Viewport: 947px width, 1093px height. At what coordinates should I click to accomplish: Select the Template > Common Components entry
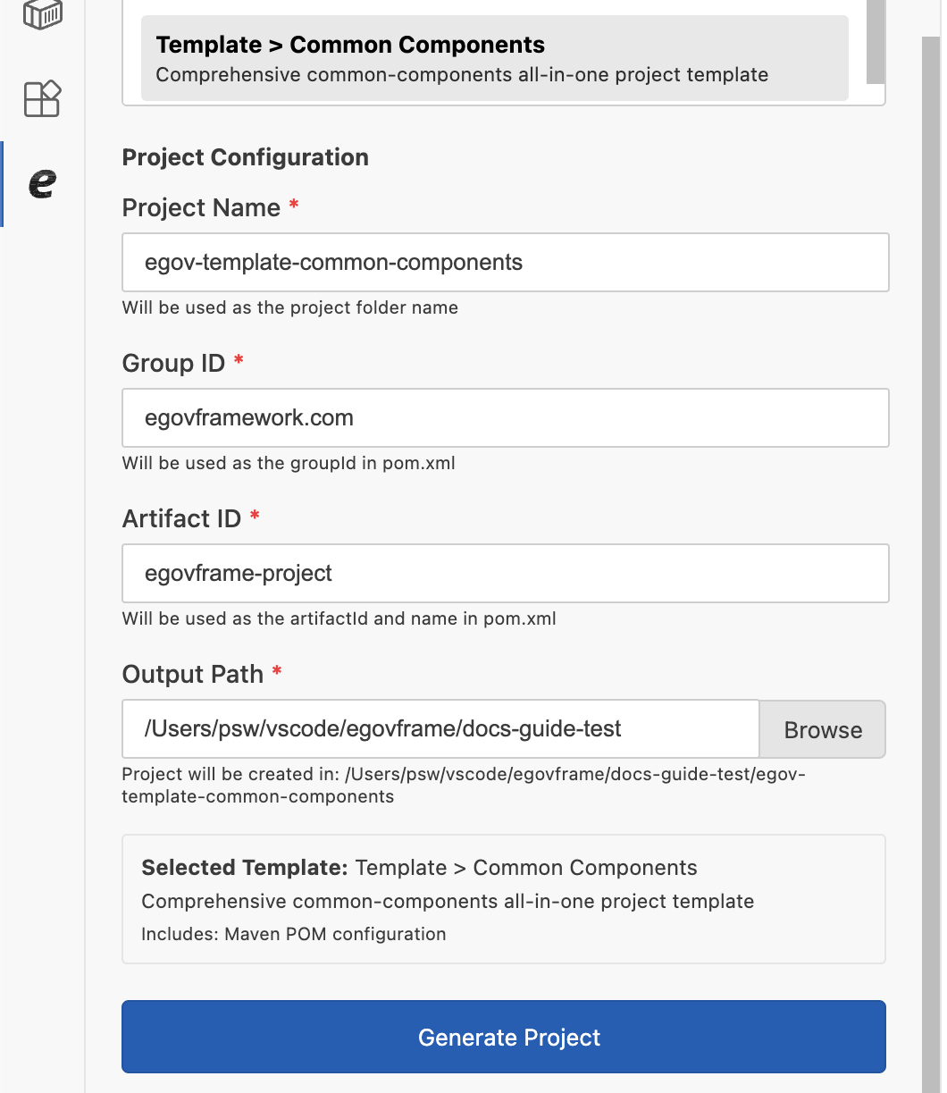494,58
